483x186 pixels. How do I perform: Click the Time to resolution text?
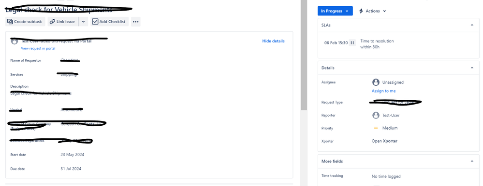(377, 41)
